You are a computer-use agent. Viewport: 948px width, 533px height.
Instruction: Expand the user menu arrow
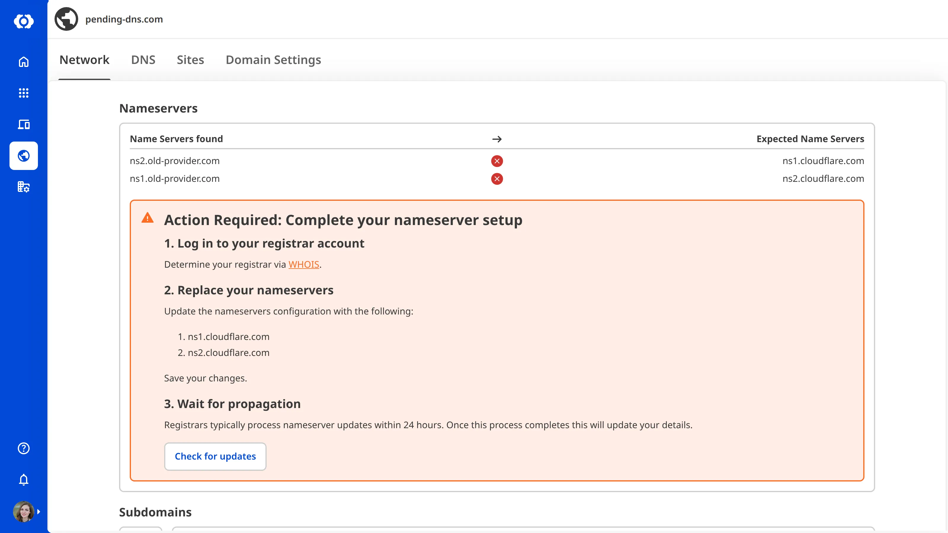39,511
